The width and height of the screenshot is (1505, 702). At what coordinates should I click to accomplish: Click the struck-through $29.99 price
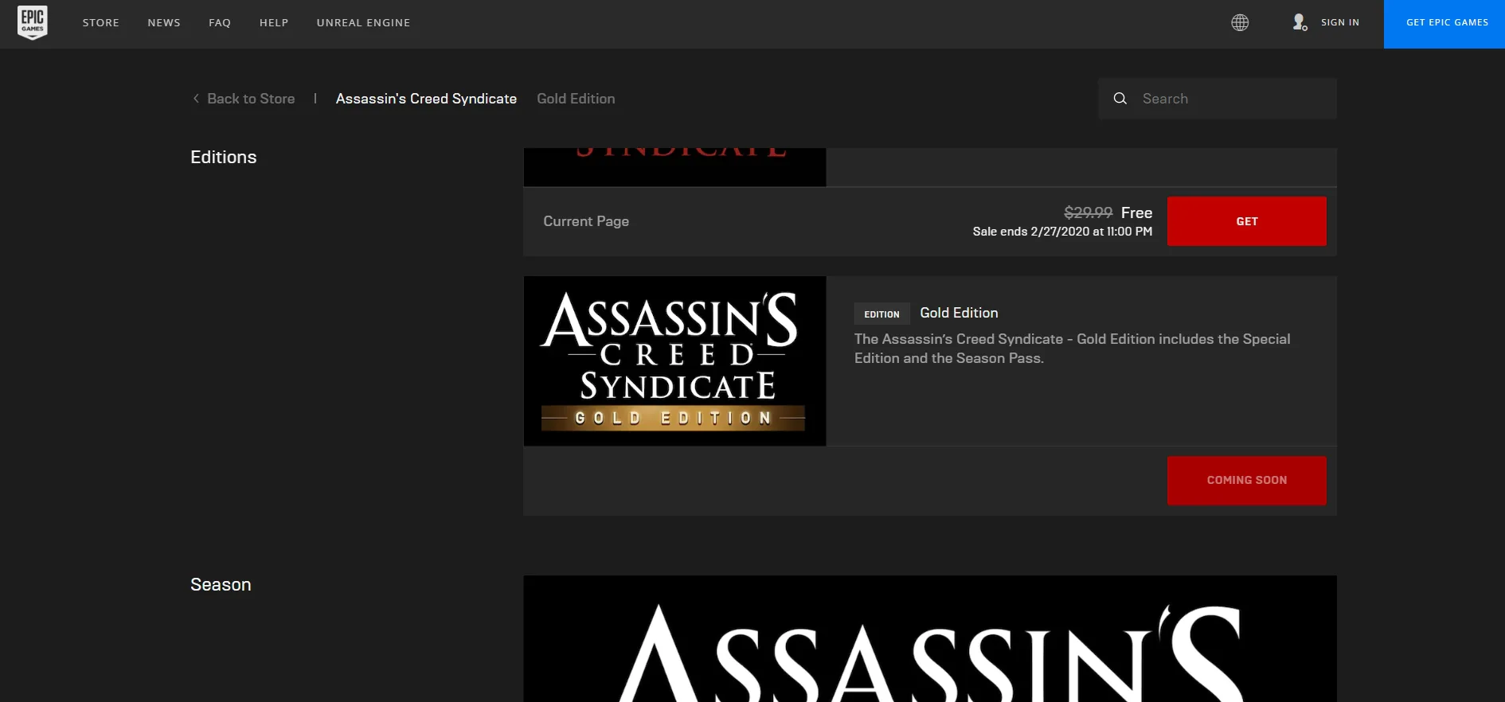(1089, 213)
